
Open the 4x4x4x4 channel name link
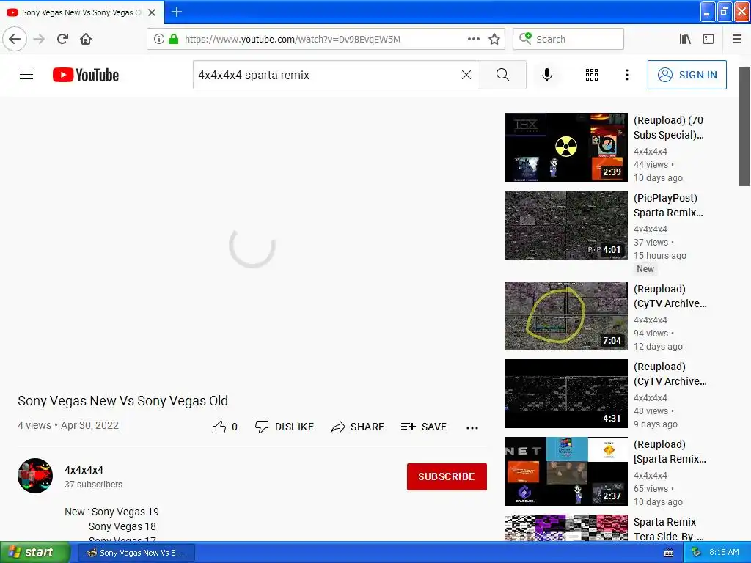click(x=84, y=470)
